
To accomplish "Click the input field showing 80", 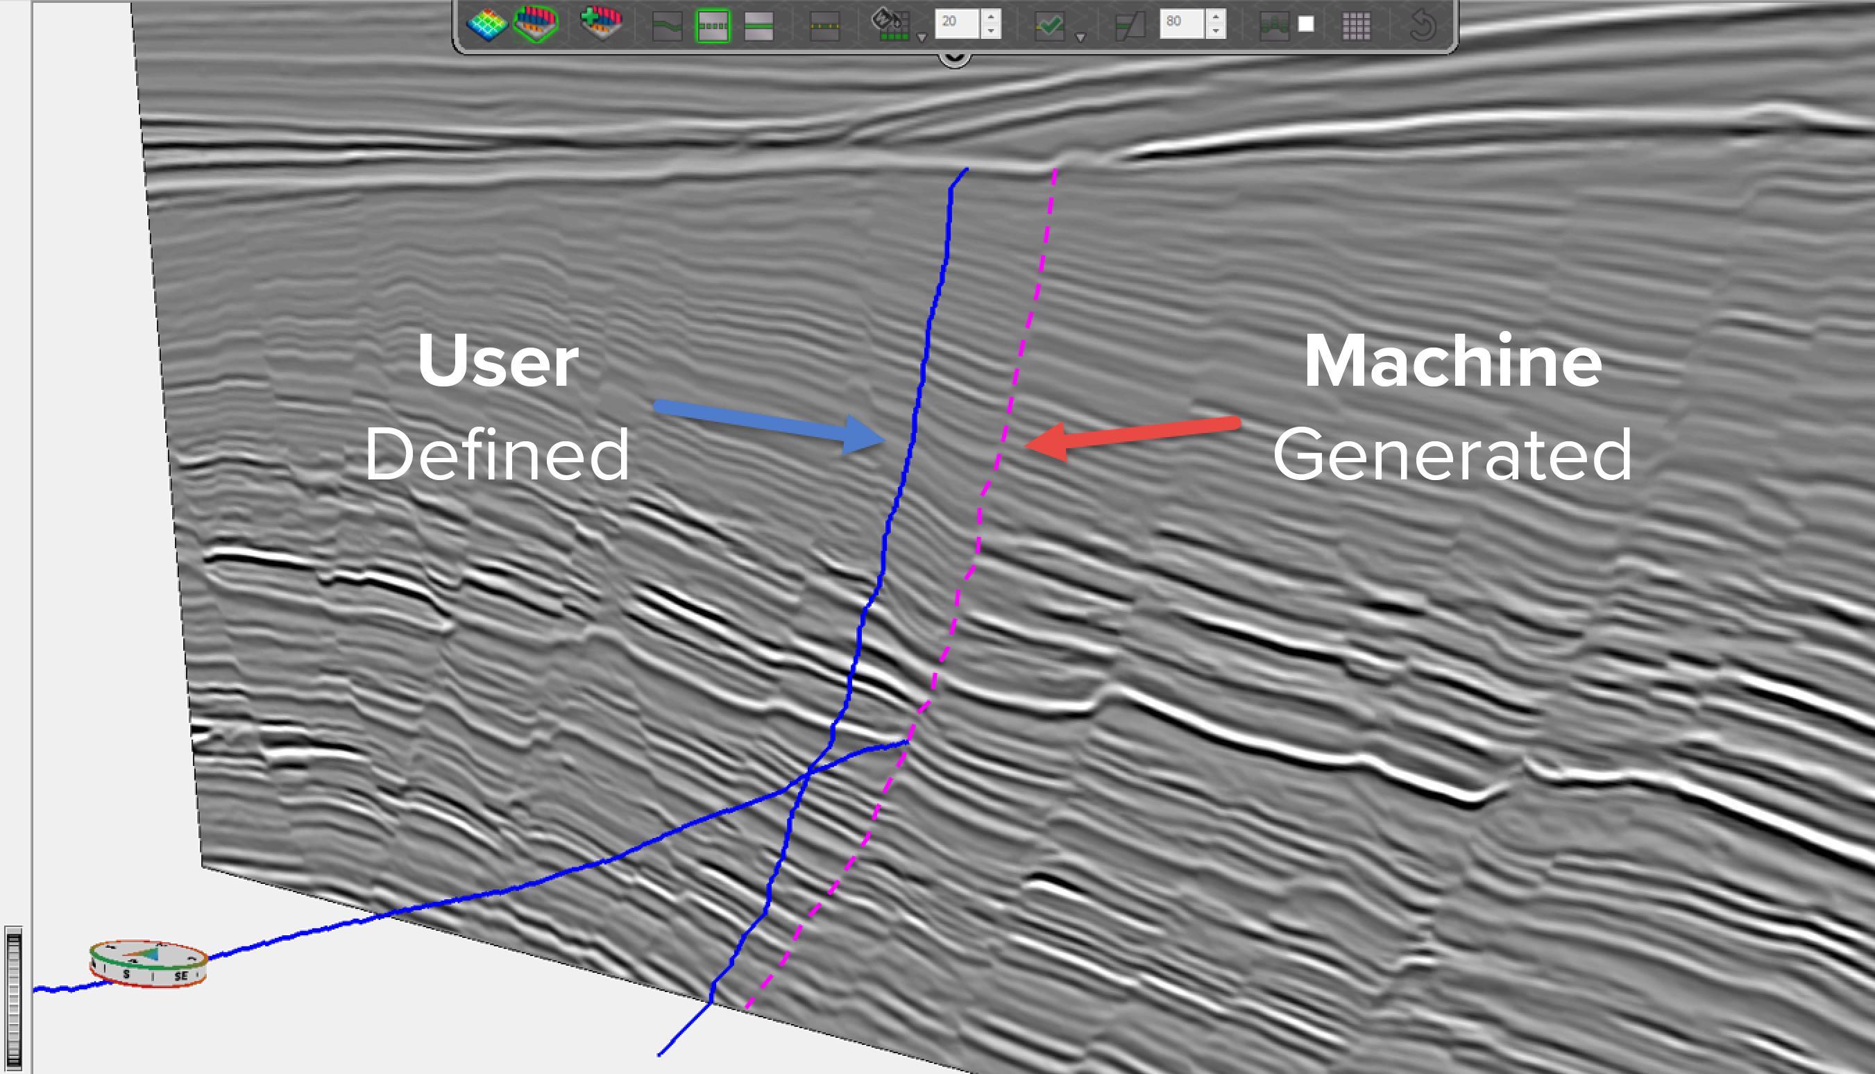I will click(1182, 24).
